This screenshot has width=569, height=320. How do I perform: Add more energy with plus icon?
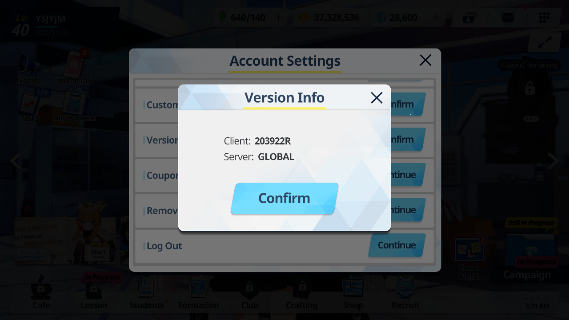click(x=279, y=17)
